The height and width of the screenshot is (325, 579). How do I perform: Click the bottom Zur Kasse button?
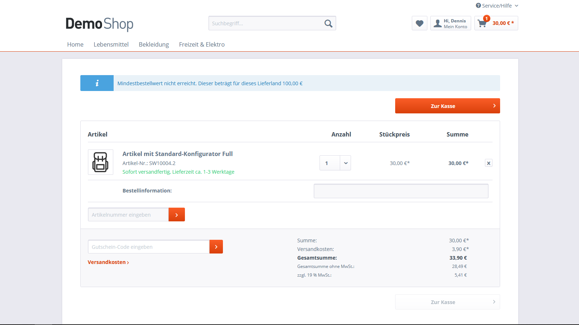(448, 302)
